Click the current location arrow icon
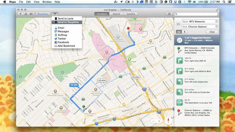The width and height of the screenshot is (235, 132). [x=20, y=14]
